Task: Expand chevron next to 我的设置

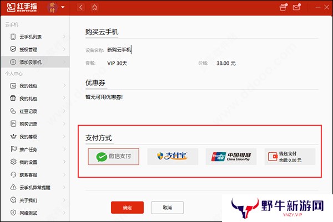Action: click(64, 162)
